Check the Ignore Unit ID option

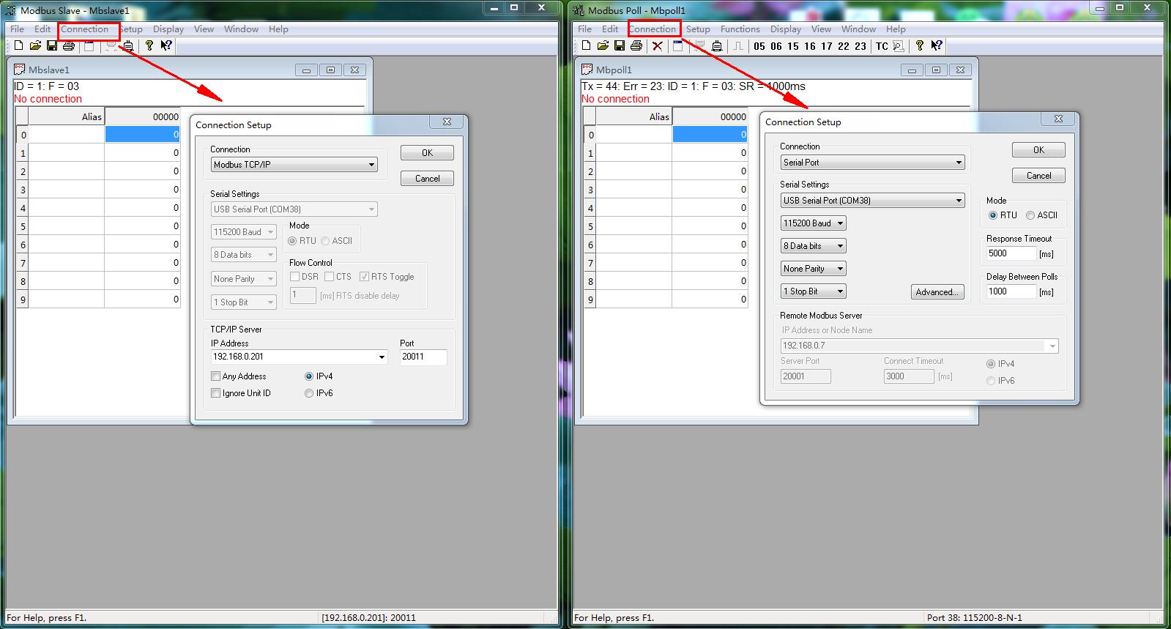click(216, 393)
